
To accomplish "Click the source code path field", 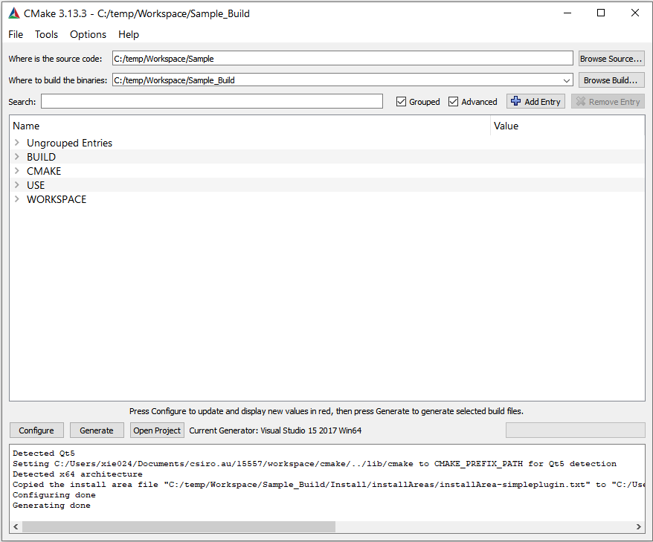I will click(x=343, y=59).
